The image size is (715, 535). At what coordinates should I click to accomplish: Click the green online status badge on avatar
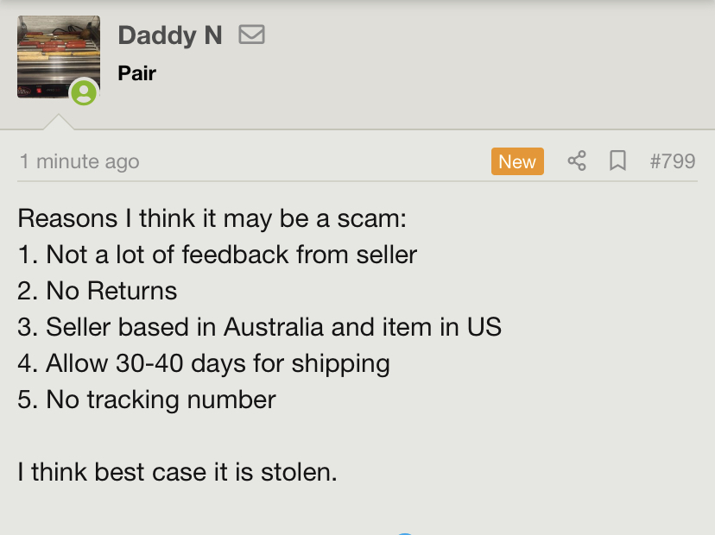click(x=84, y=92)
